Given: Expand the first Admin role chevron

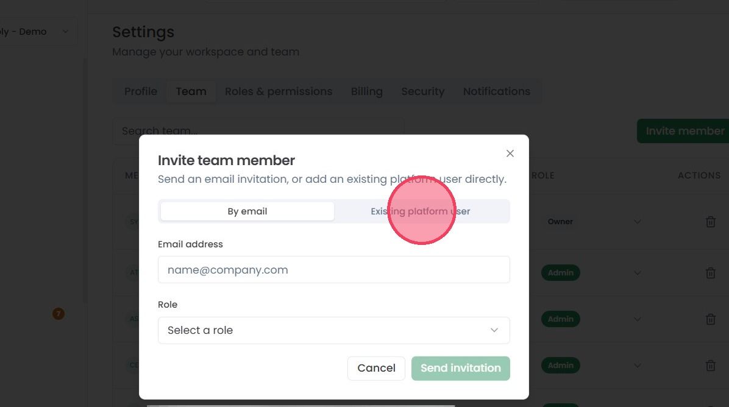Looking at the screenshot, I should pyautogui.click(x=638, y=273).
